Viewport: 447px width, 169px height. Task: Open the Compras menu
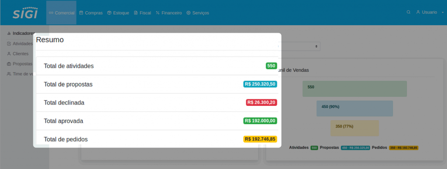[x=91, y=13]
